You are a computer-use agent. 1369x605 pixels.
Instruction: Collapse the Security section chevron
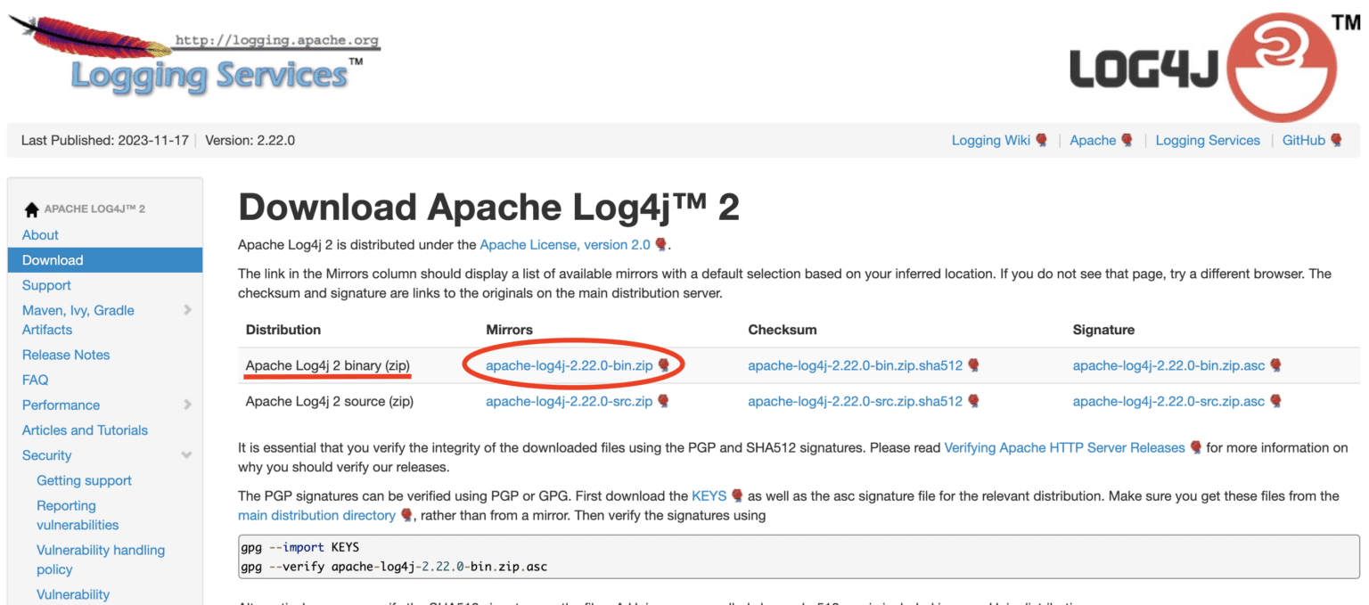187,454
